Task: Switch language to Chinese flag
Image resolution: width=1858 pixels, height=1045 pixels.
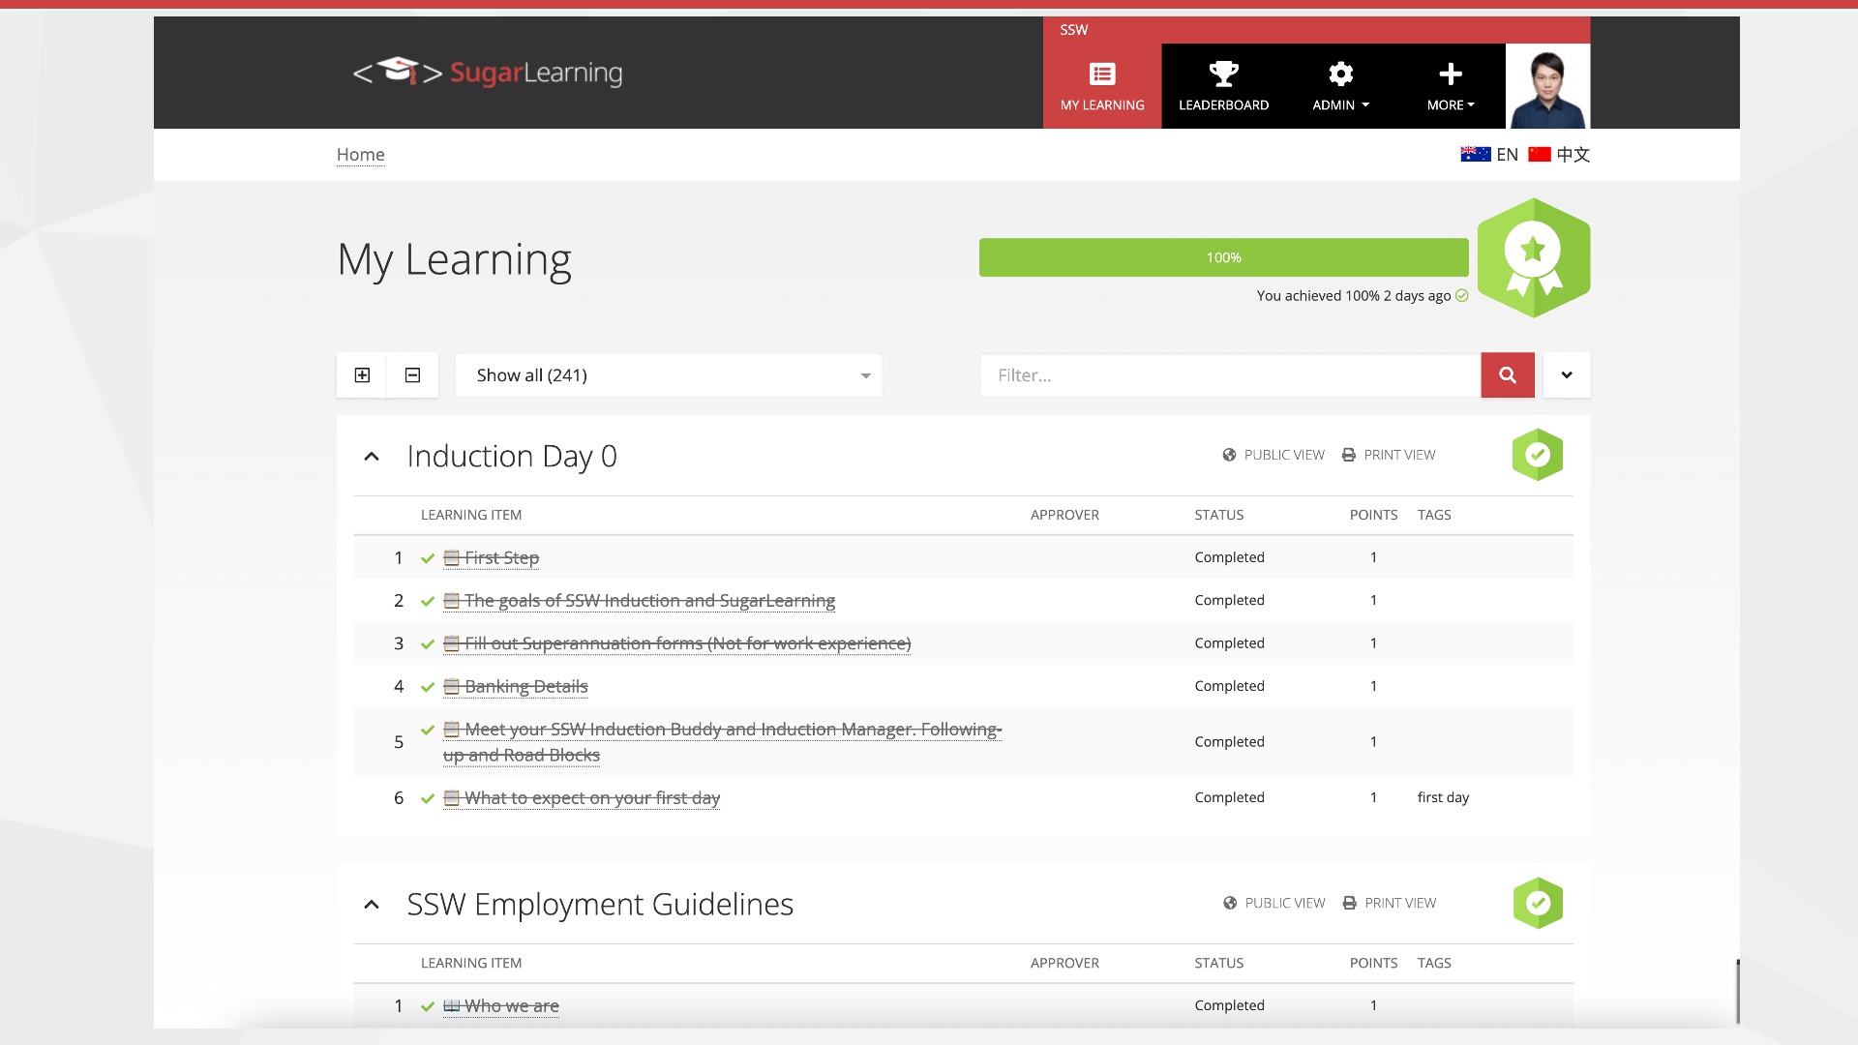Action: point(1539,155)
